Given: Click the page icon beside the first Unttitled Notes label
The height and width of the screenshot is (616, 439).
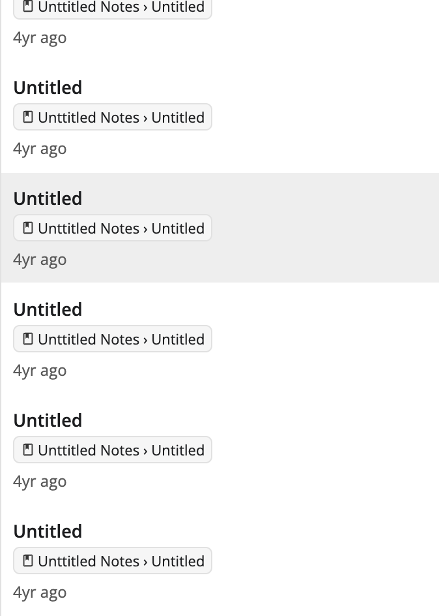Looking at the screenshot, I should [x=27, y=6].
